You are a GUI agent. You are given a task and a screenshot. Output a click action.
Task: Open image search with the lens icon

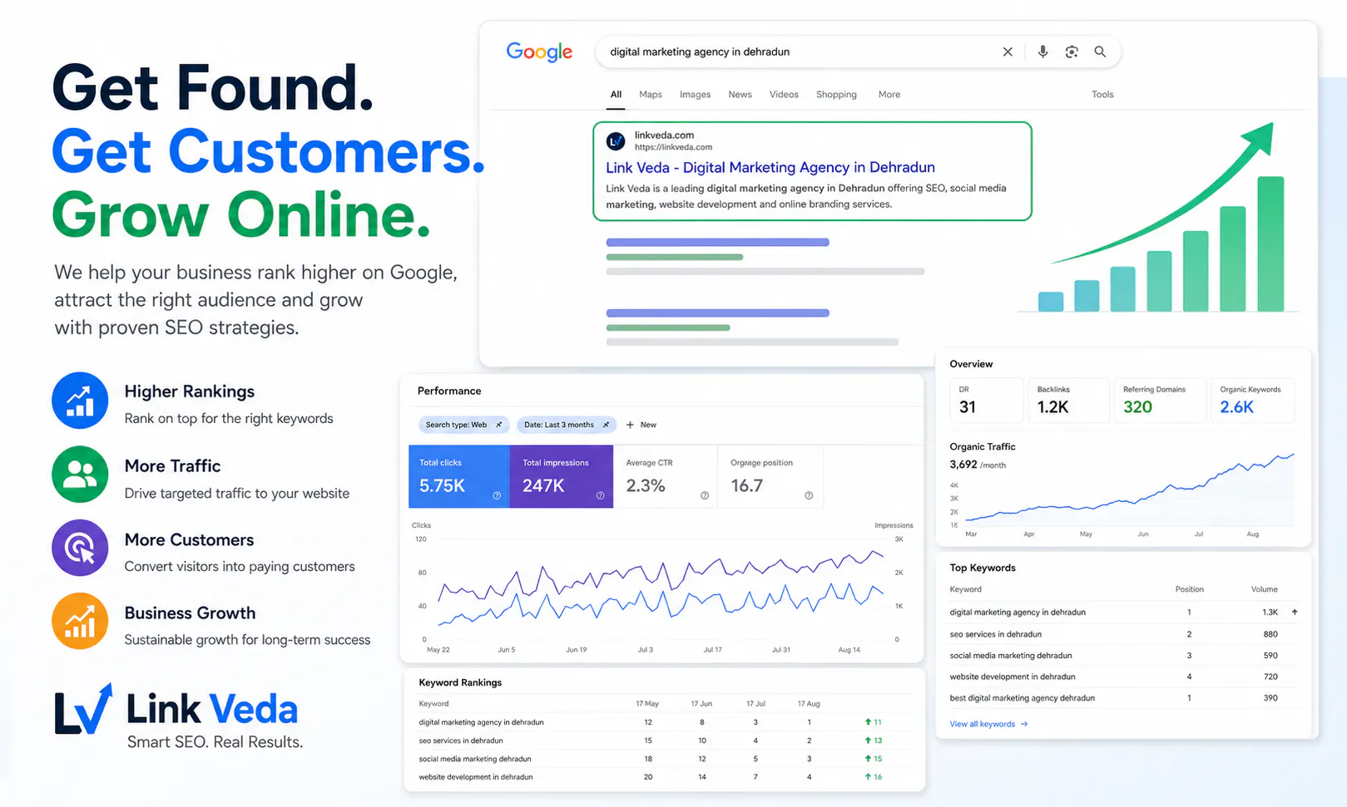pyautogui.click(x=1072, y=52)
